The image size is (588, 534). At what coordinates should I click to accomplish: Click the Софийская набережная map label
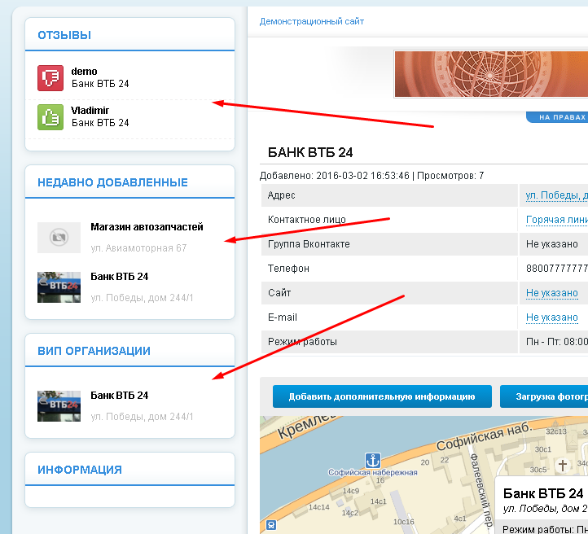[373, 473]
